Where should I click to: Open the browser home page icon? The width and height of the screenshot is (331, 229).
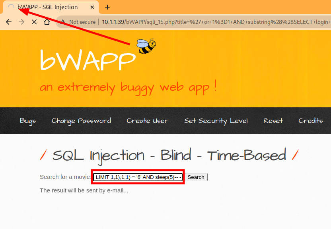(47, 22)
